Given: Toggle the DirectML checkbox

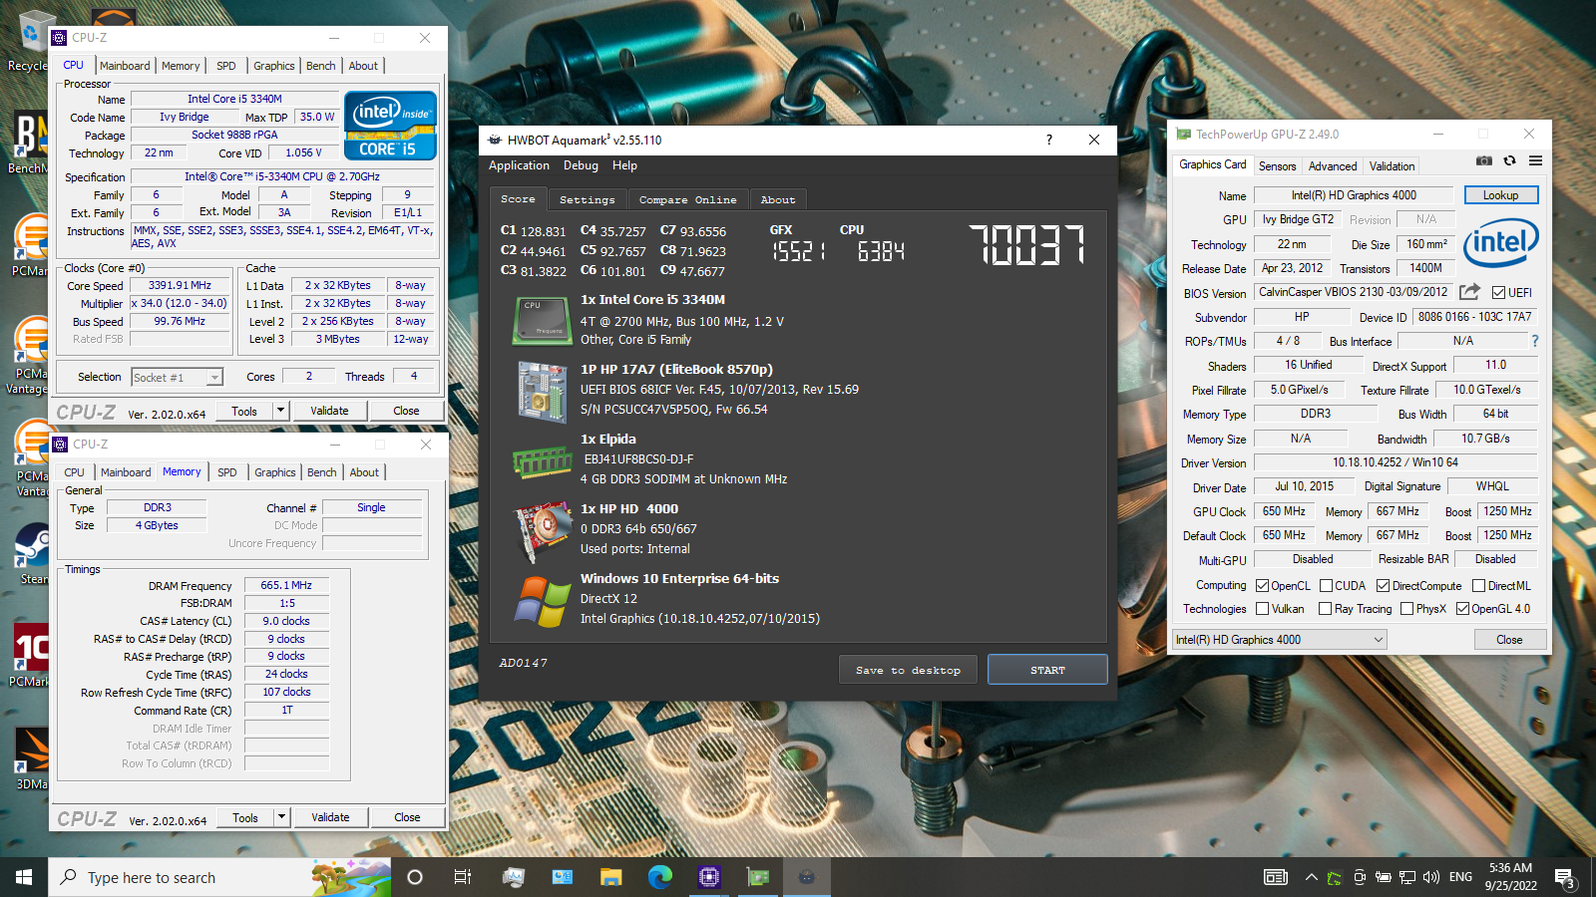Looking at the screenshot, I should tap(1478, 586).
